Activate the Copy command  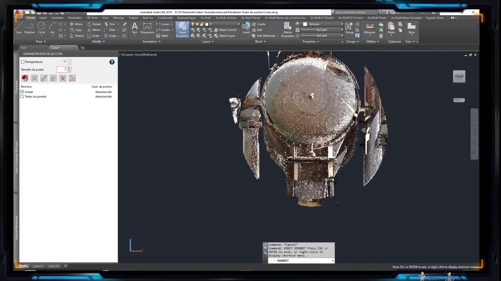tap(76, 30)
